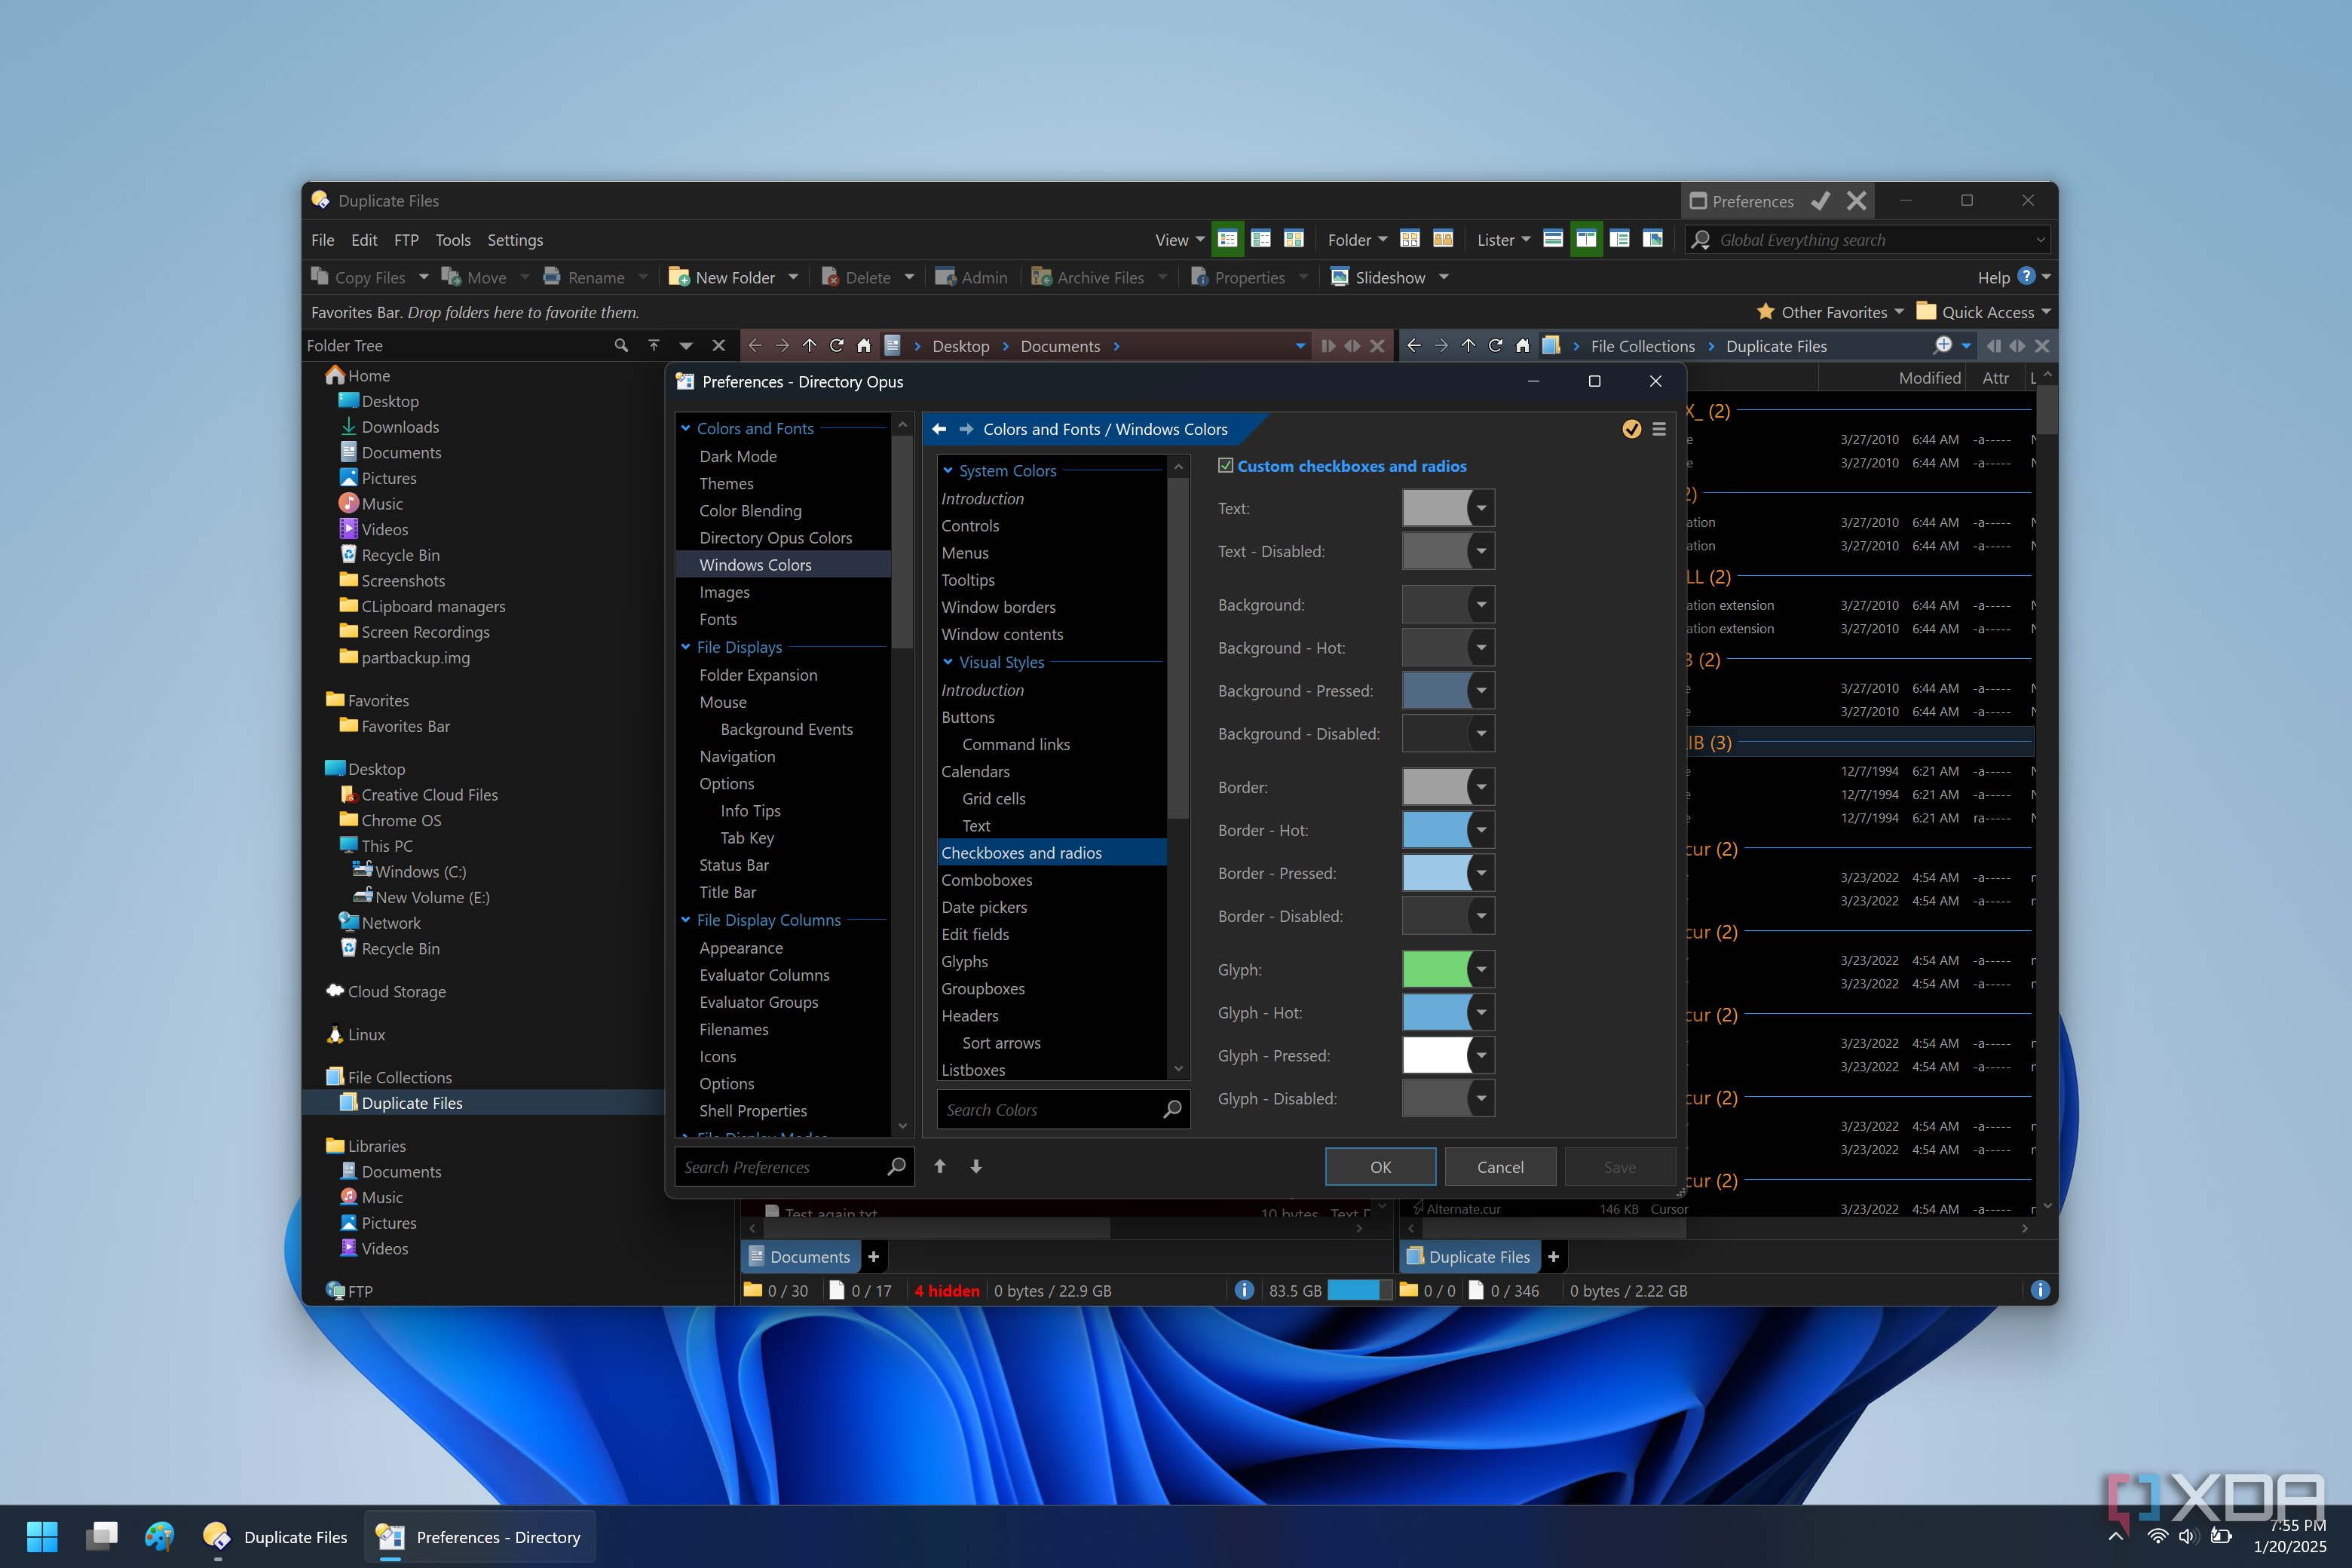Open the Settings menu

coord(515,240)
